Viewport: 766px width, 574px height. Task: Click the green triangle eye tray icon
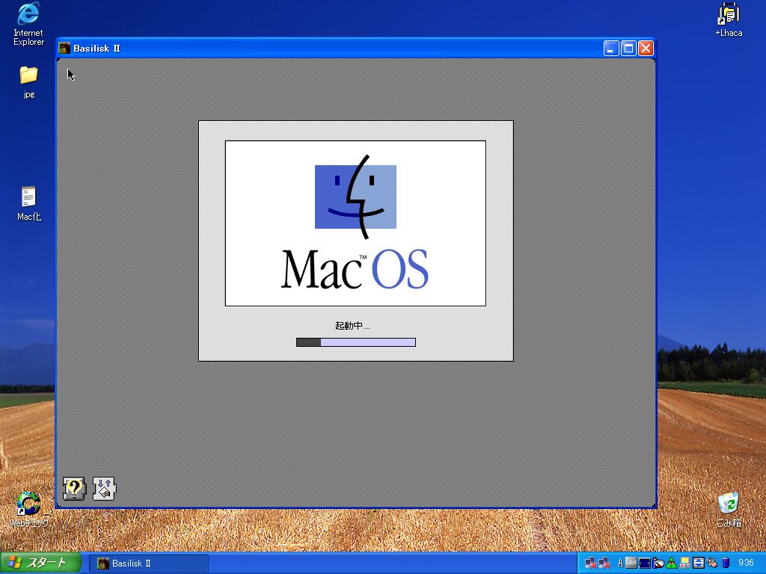click(672, 564)
